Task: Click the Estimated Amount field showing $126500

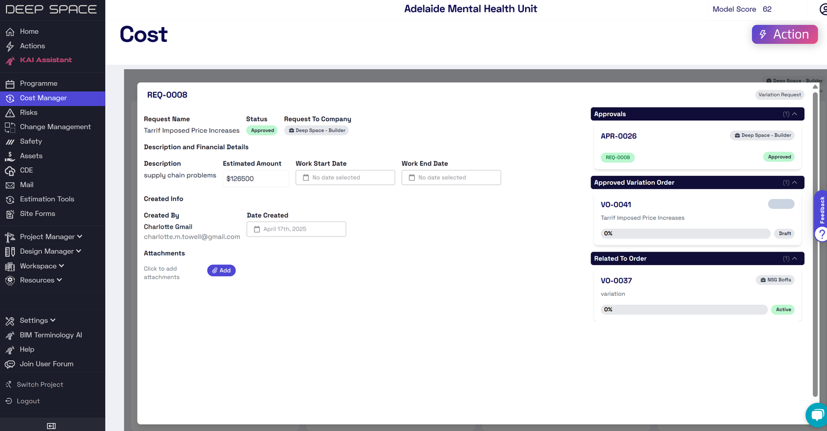Action: click(256, 178)
